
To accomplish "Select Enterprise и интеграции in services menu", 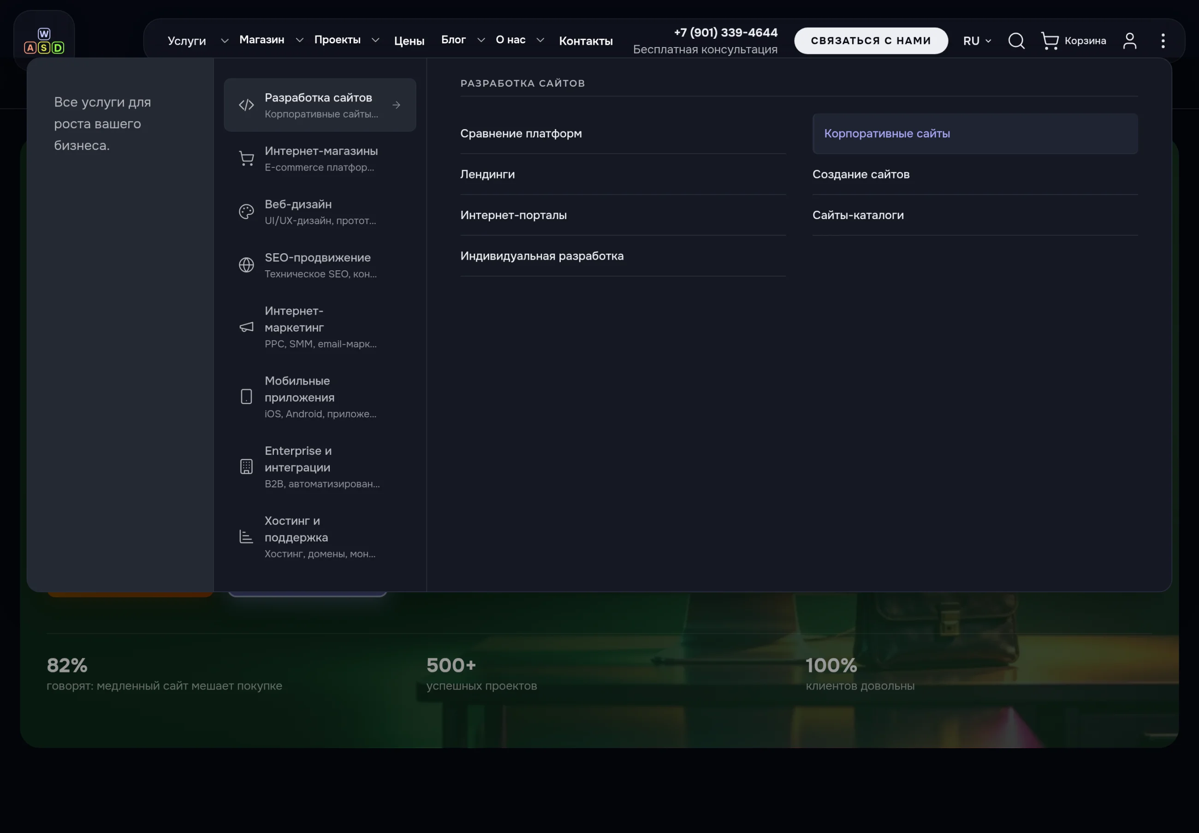I will (320, 467).
